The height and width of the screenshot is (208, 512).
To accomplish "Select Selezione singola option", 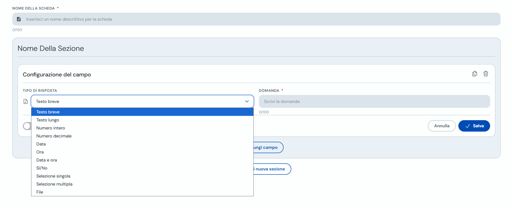I will 142,176.
